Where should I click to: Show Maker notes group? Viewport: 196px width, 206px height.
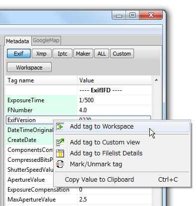point(83,54)
